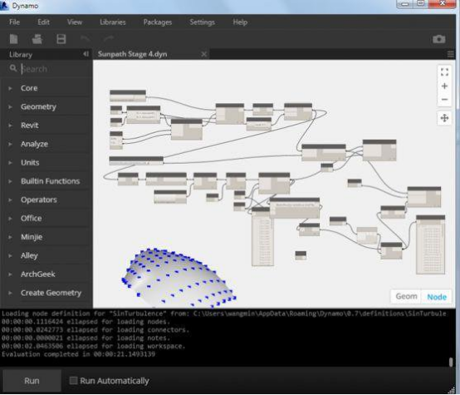
Task: Zoom out with the minus icon
Action: [444, 100]
